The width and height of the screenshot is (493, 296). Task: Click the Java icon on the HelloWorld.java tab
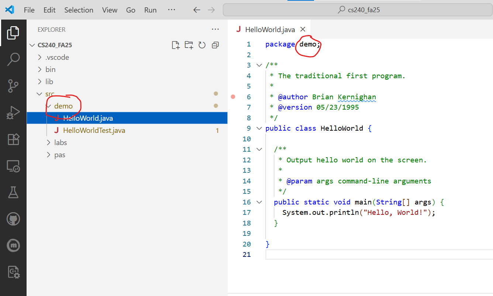[x=238, y=29]
